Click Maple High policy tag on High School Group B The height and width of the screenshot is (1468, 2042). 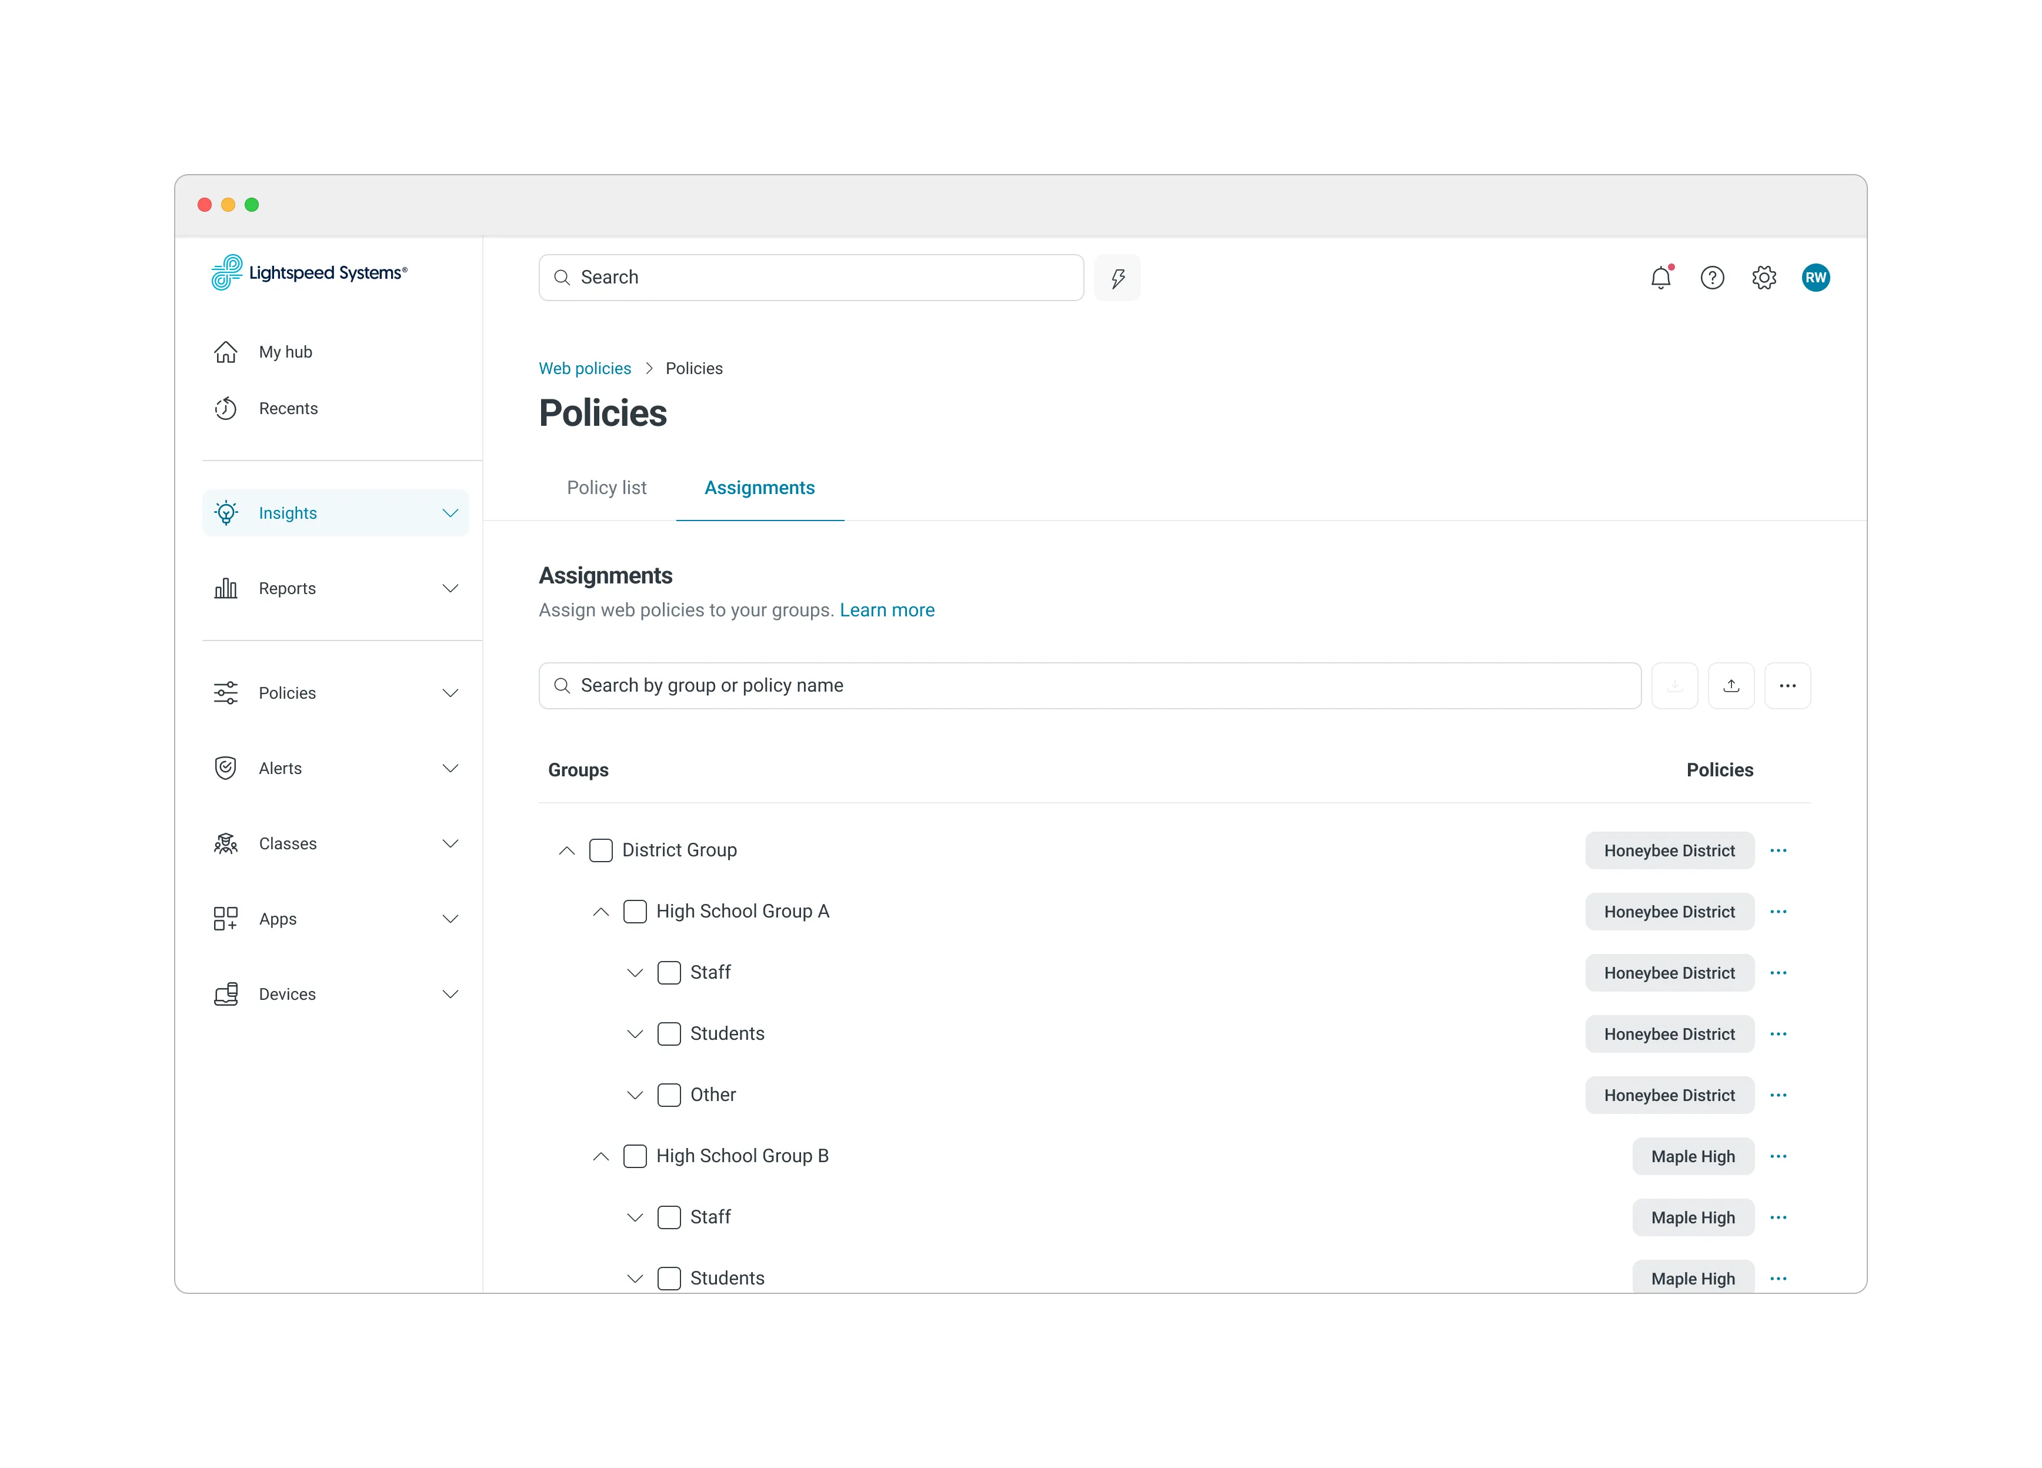pyautogui.click(x=1693, y=1156)
